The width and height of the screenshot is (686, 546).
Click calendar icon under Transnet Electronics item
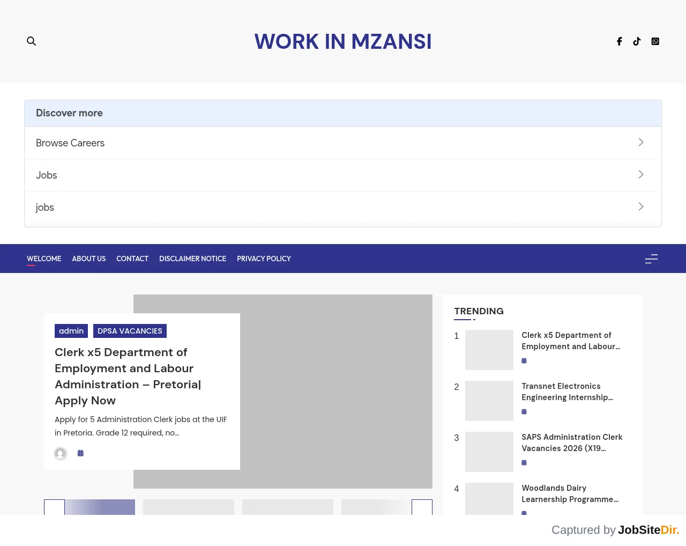(x=524, y=412)
